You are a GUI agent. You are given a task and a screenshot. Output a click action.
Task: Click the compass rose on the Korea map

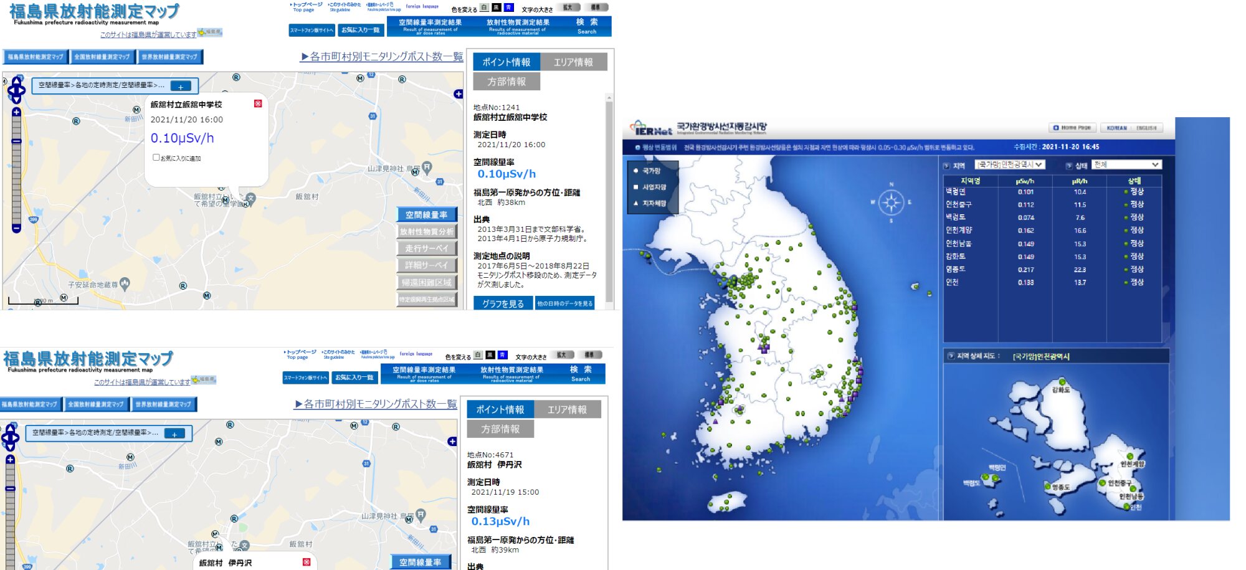coord(891,202)
